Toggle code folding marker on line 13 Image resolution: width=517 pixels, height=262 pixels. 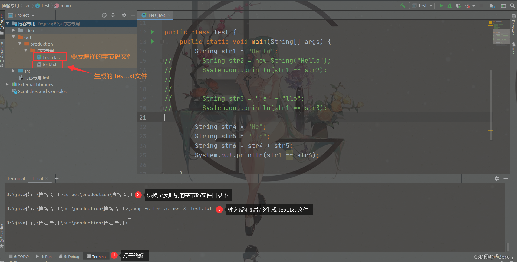point(162,42)
